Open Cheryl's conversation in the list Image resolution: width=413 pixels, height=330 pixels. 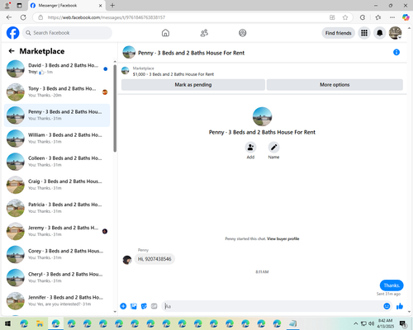(57, 277)
